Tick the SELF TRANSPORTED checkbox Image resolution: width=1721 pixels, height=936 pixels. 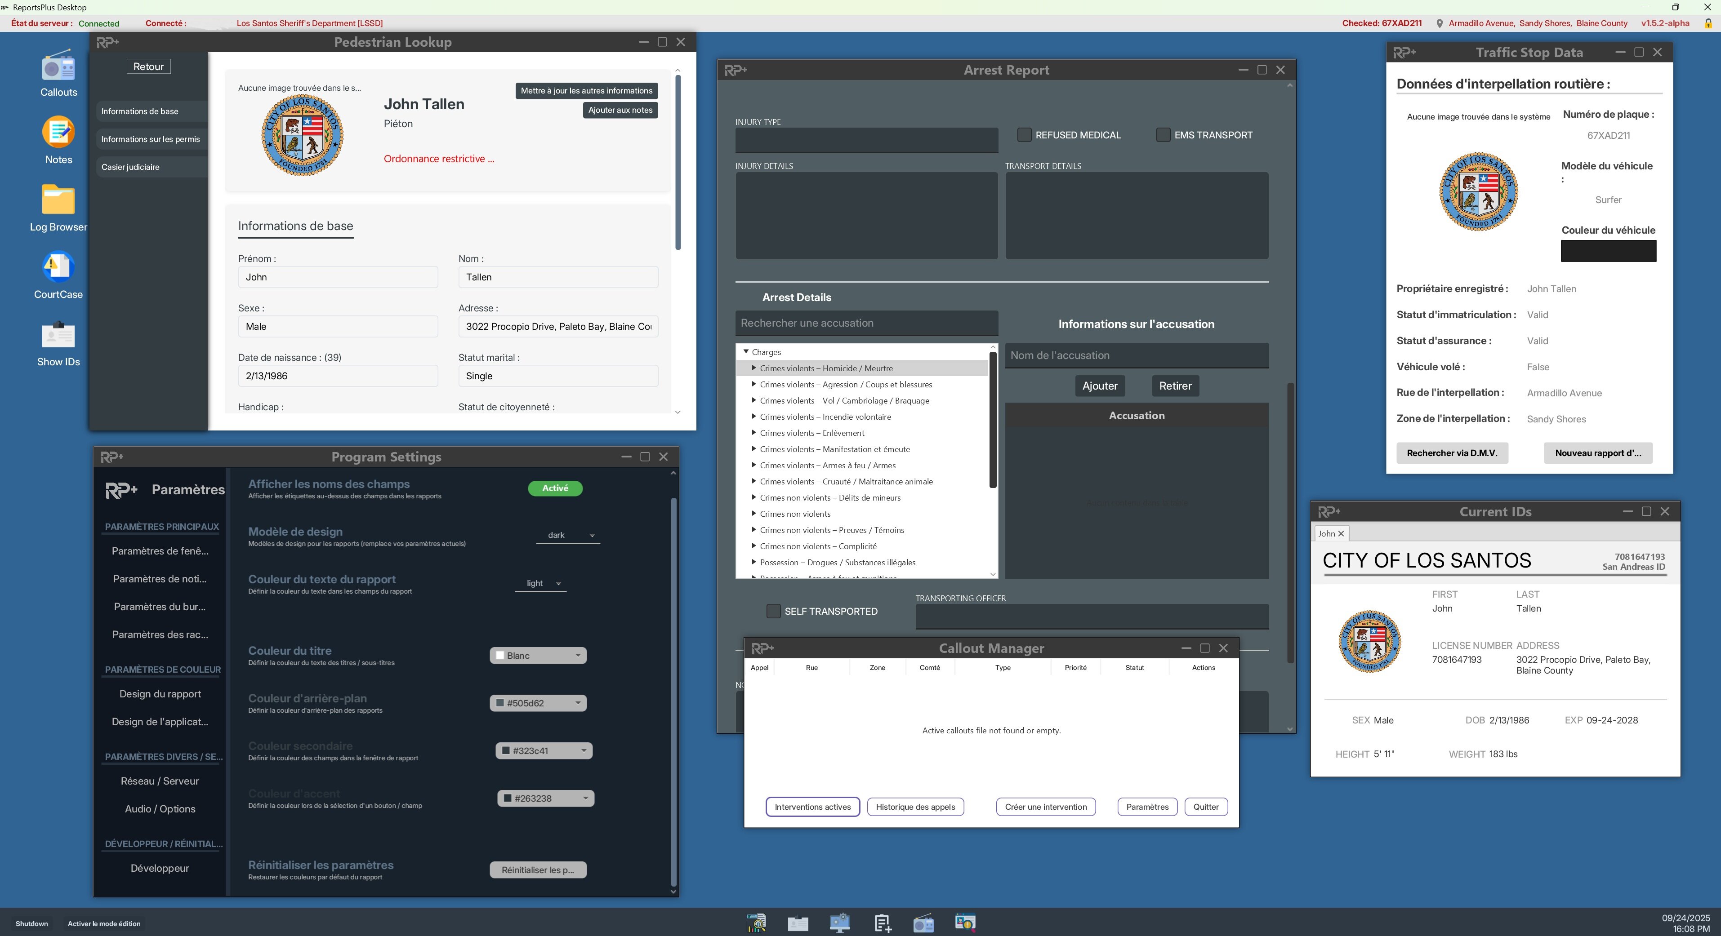(773, 611)
